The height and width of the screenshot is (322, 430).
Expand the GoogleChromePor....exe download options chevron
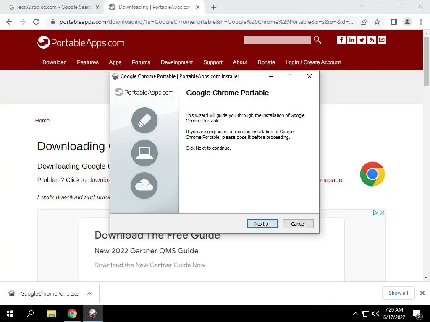click(x=89, y=293)
